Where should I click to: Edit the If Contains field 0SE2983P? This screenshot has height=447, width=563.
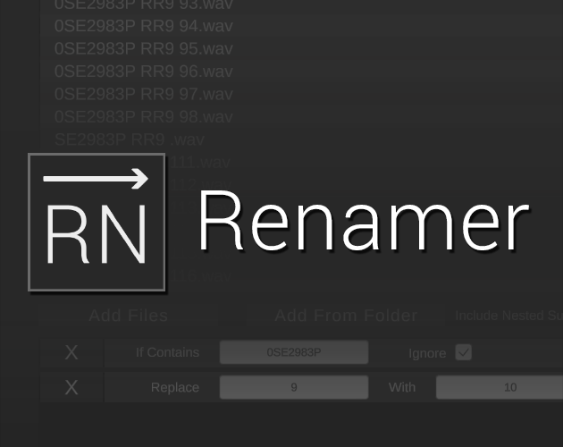tap(294, 352)
